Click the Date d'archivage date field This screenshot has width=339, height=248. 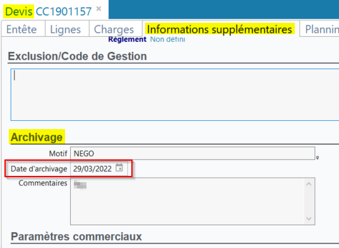coord(99,168)
